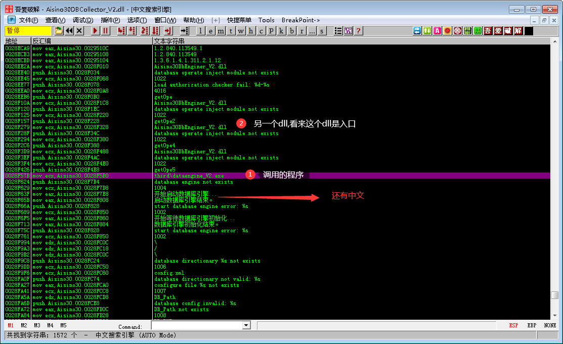Open the 插件(P) menu
The image size is (563, 344).
[x=109, y=20]
